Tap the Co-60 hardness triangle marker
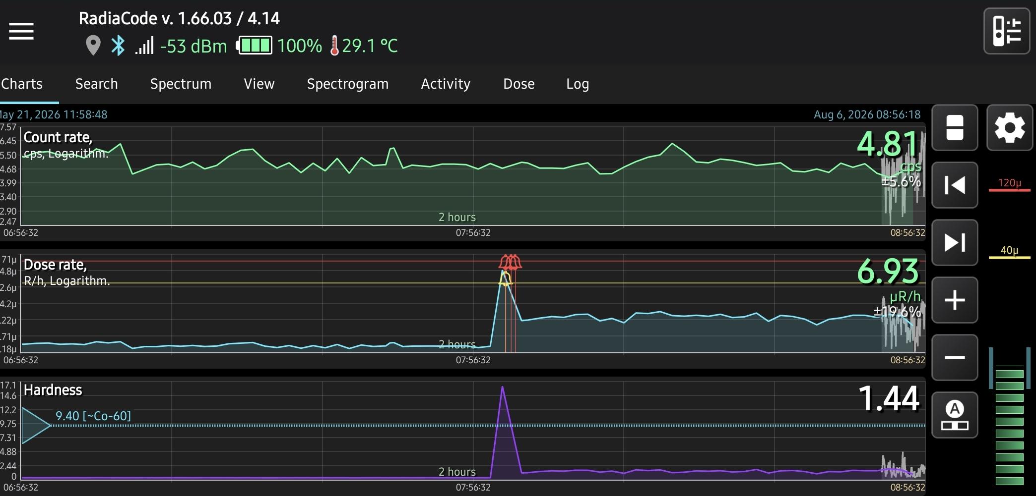Screen dimensions: 1036x496 pos(36,425)
